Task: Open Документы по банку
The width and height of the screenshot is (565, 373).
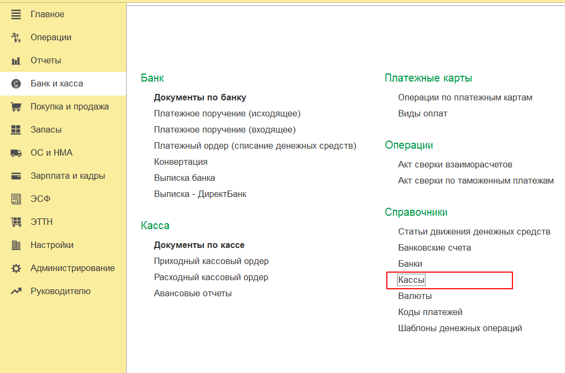Action: pos(200,98)
